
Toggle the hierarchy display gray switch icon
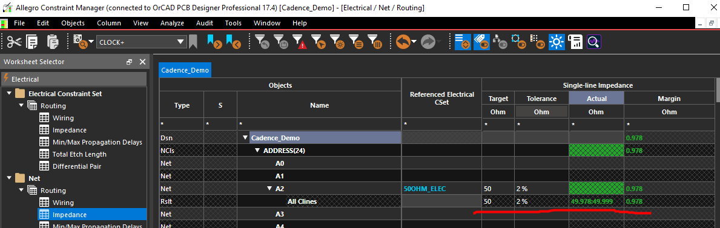point(500,42)
